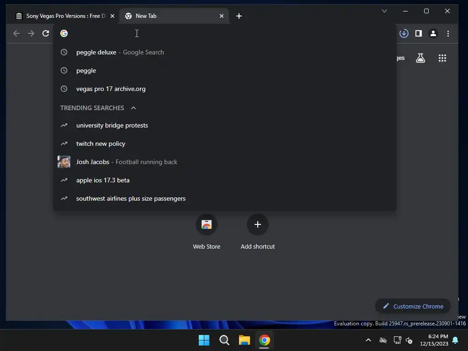Switch to Sony Vegas Pro Versions tab

click(x=63, y=16)
